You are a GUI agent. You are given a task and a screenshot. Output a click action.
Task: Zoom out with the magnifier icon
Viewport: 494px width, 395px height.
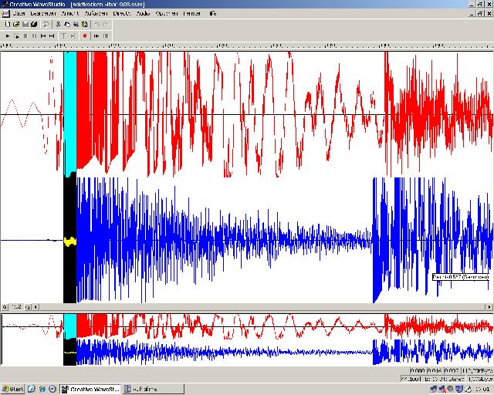coord(5,307)
